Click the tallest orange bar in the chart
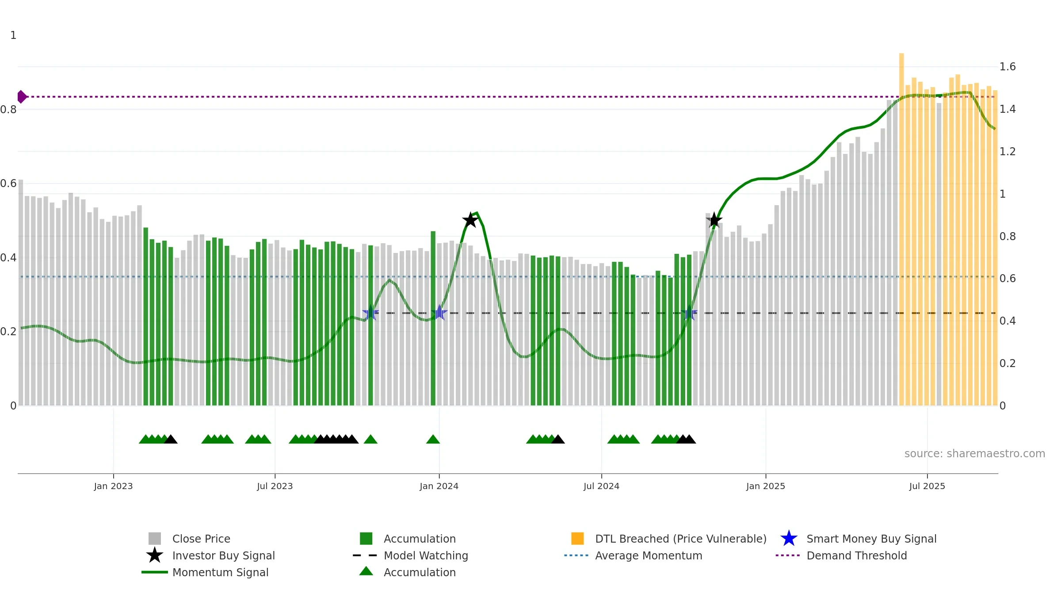 pos(901,229)
